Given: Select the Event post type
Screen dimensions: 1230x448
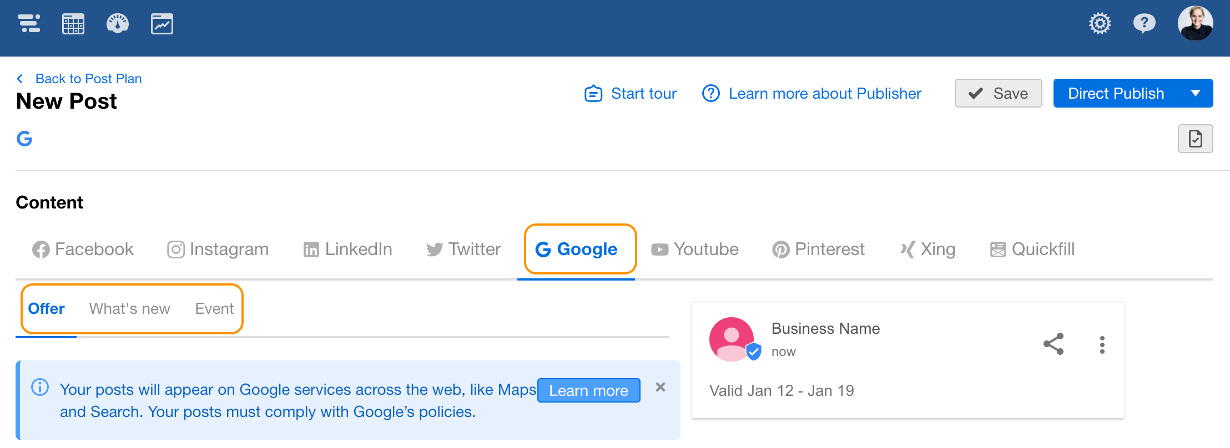Looking at the screenshot, I should pos(214,309).
